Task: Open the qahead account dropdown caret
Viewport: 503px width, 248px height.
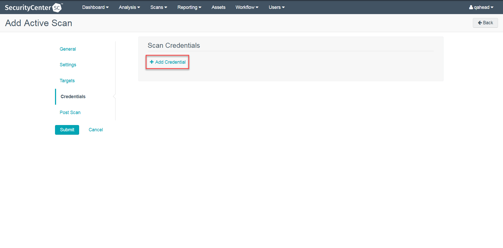Action: pos(492,7)
